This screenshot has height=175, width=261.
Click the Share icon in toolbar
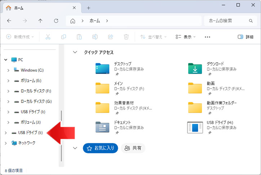click(110, 37)
